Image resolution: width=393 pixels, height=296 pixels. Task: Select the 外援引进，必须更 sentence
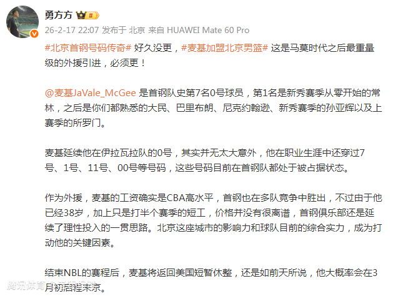pyautogui.click(x=101, y=63)
